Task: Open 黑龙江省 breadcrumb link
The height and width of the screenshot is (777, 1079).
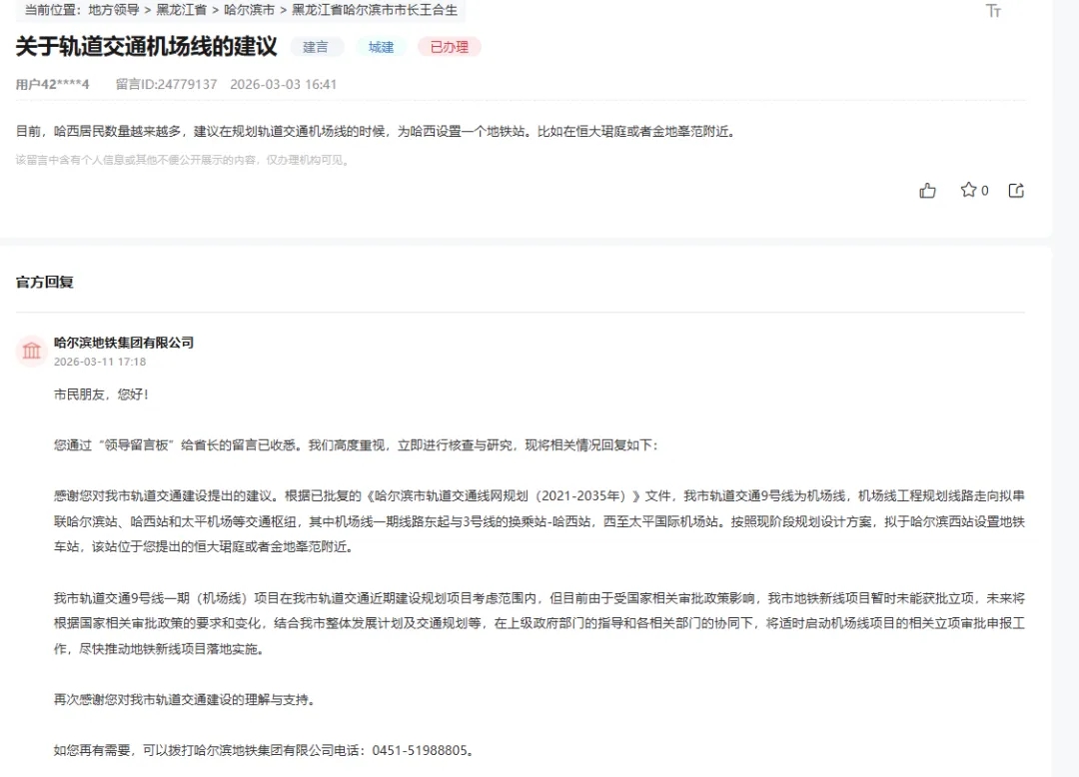Action: pos(180,10)
